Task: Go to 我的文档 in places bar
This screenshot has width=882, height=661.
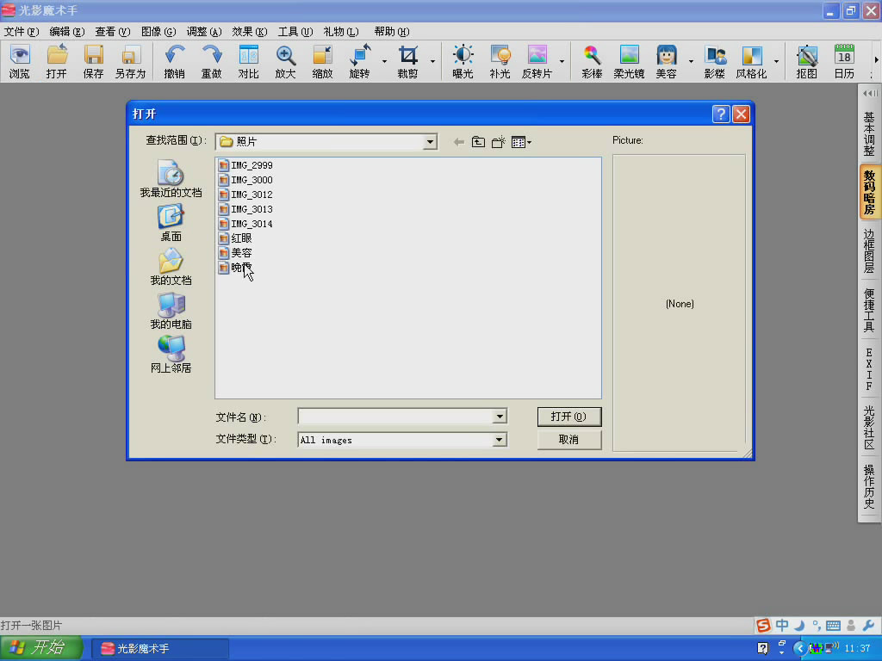Action: point(171,267)
